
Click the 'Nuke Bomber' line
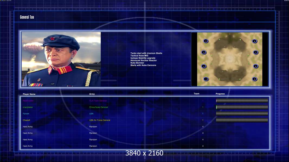[x=137, y=63]
